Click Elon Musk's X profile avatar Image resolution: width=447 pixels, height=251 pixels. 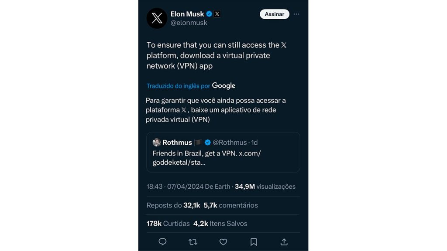coord(157,18)
